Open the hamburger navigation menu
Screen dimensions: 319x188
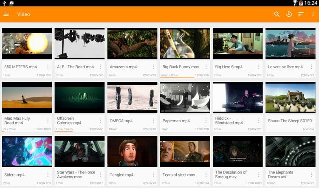pyautogui.click(x=6, y=14)
